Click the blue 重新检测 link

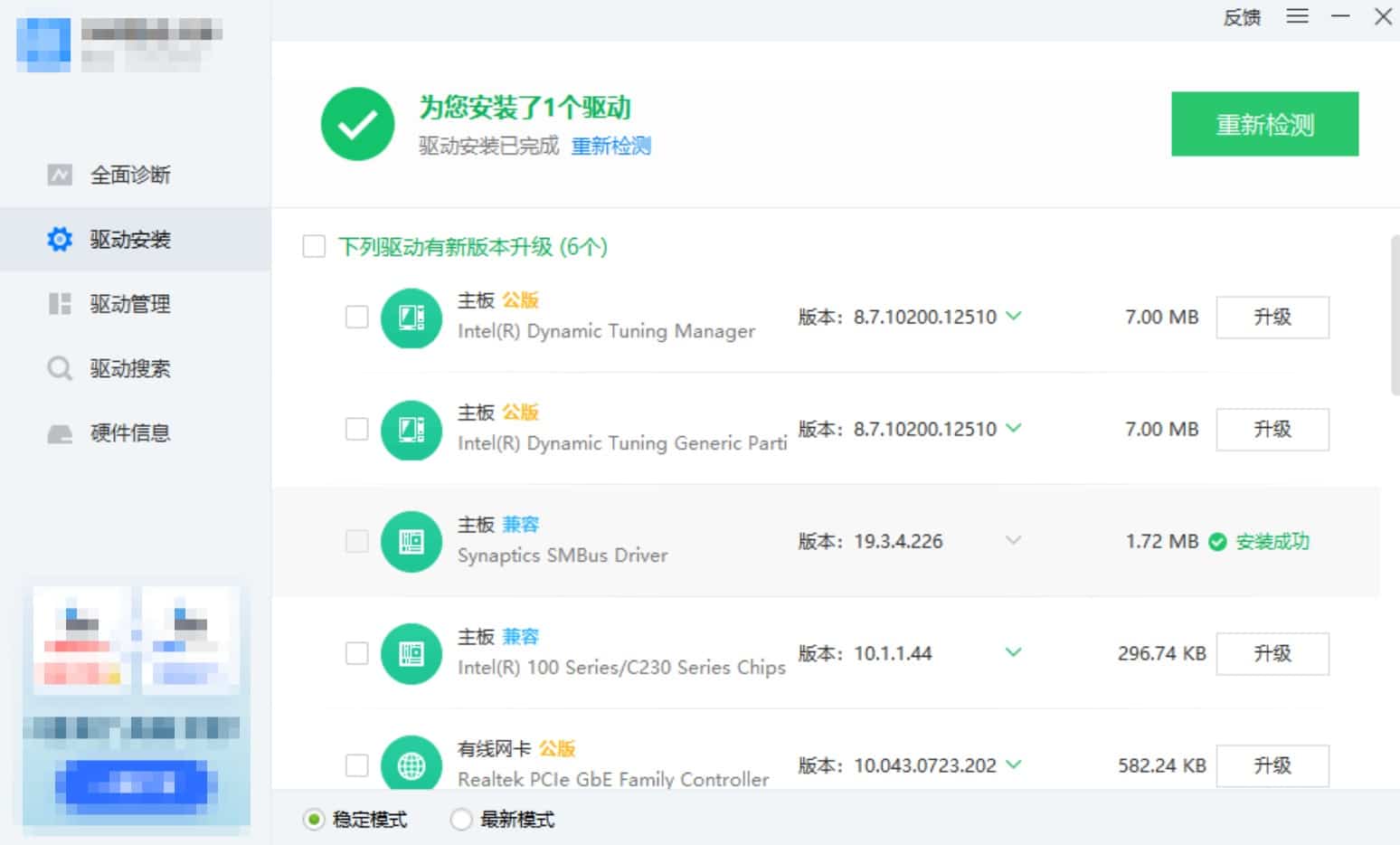click(610, 146)
